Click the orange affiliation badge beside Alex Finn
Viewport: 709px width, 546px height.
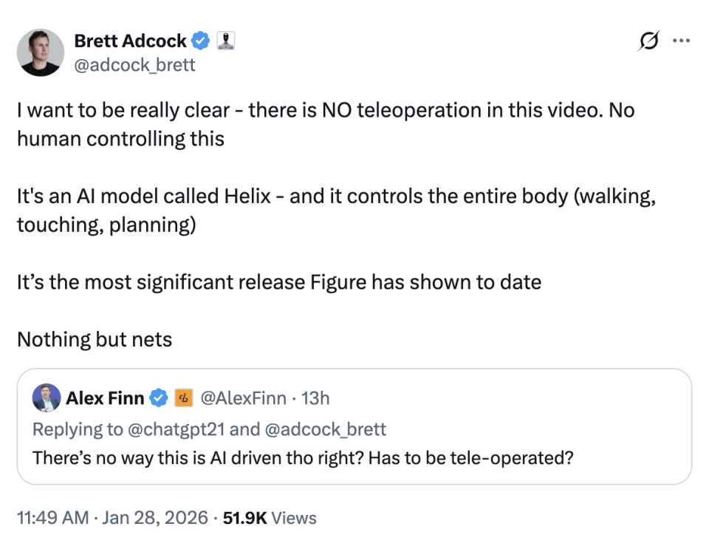(183, 399)
